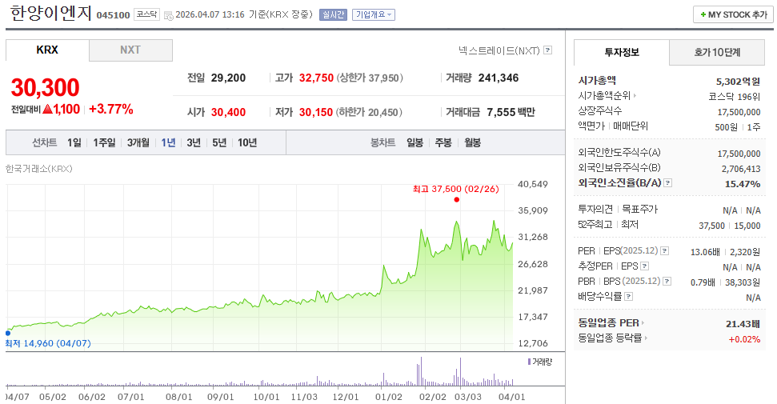
Task: Switch to the 주봉 candlestick chart
Action: click(443, 142)
